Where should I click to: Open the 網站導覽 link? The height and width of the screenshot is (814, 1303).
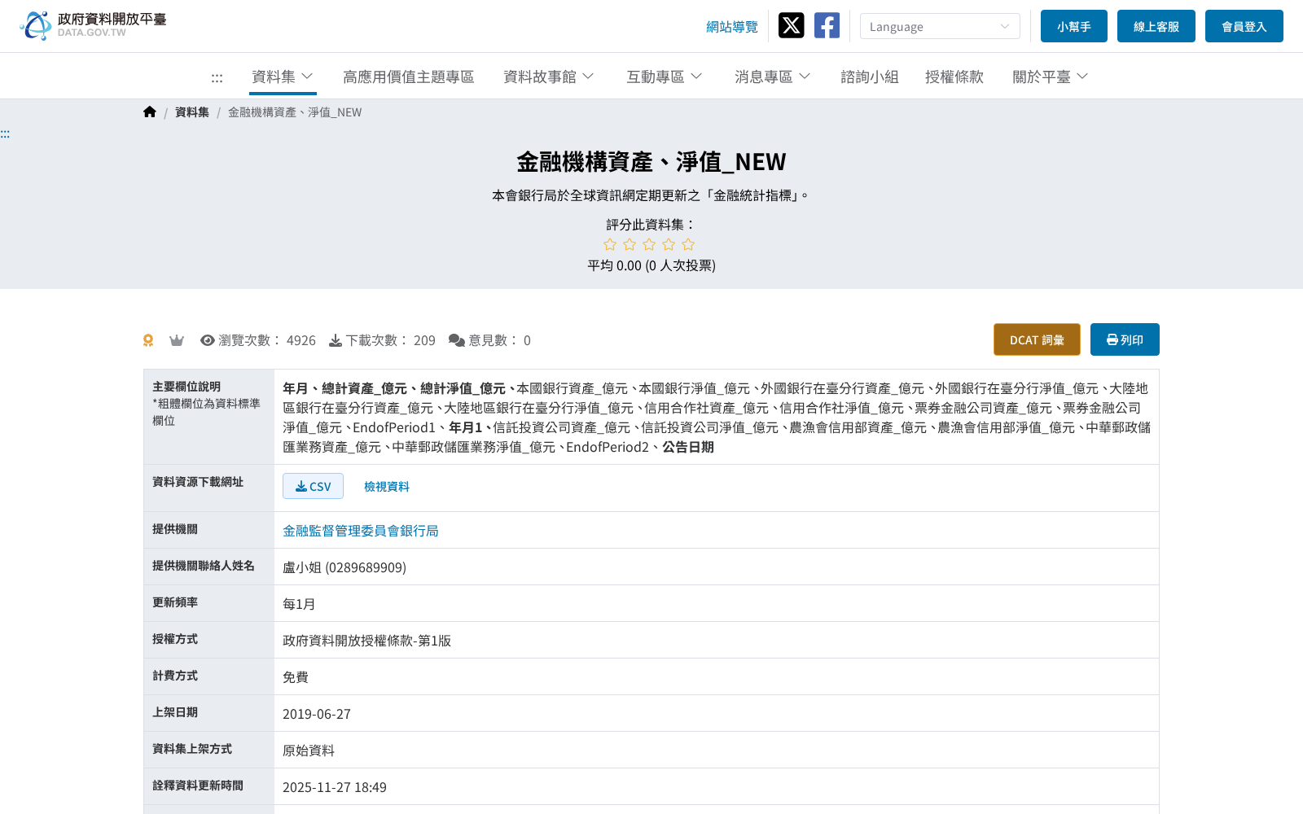732,27
